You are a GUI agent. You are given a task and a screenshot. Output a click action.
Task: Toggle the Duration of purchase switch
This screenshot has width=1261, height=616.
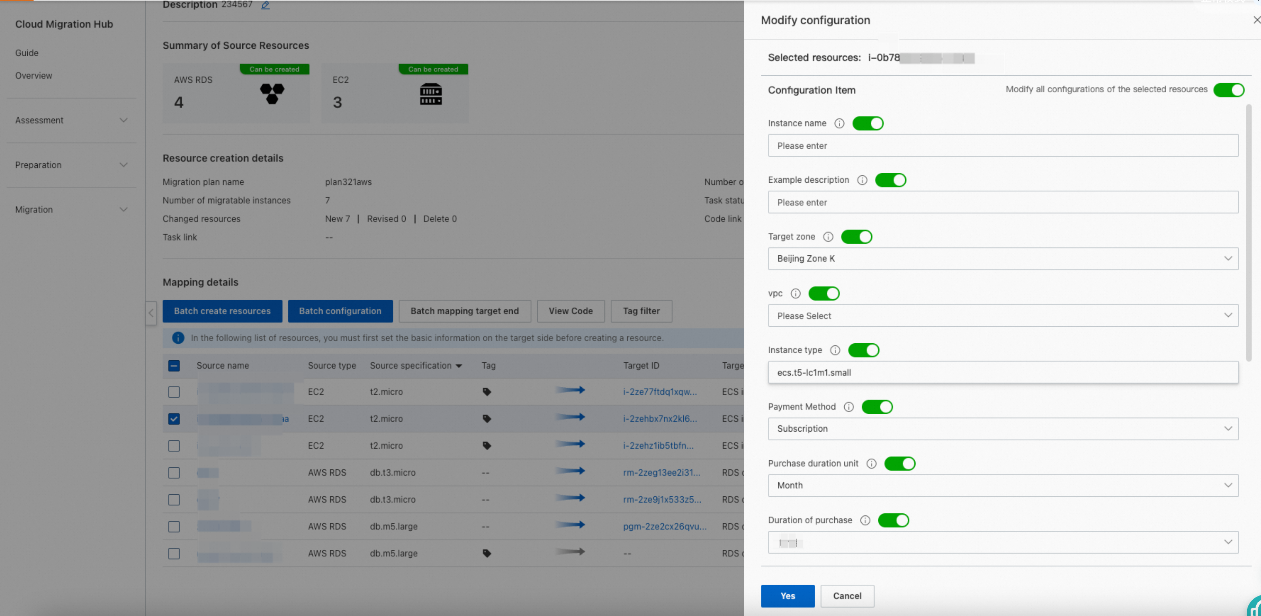[x=893, y=520]
